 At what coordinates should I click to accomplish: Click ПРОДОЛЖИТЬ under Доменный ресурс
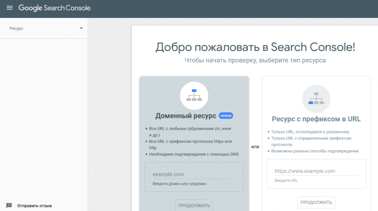pos(194,206)
